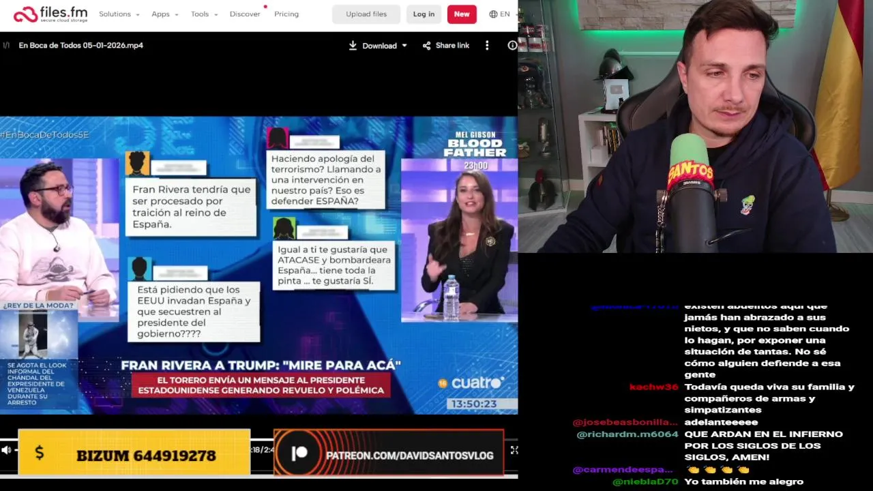Click the chat message 'Yo también me alegro'
The image size is (873, 491).
743,482
